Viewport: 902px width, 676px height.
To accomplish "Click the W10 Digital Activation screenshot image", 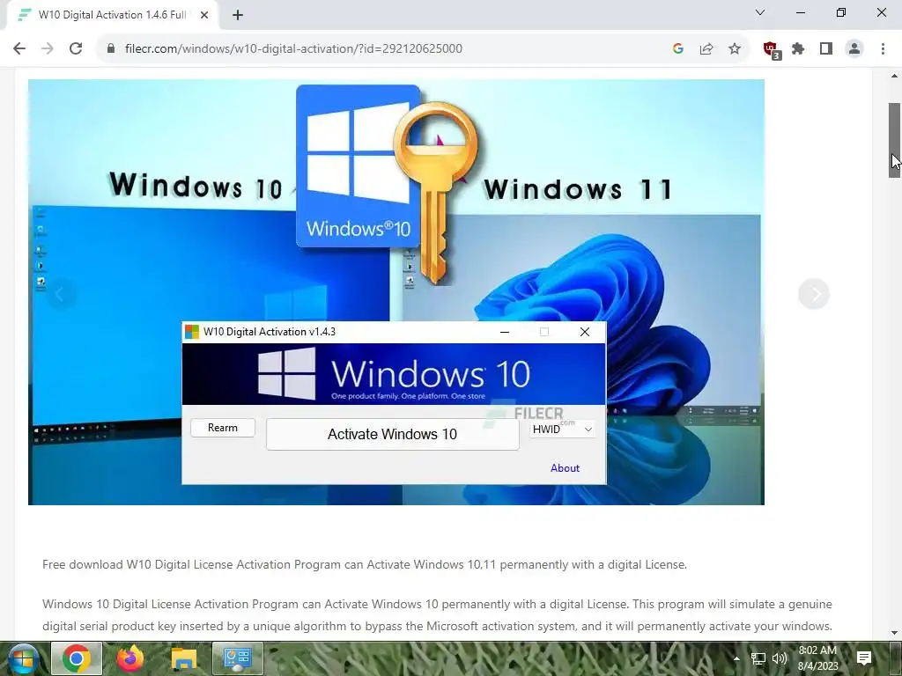I will [396, 292].
